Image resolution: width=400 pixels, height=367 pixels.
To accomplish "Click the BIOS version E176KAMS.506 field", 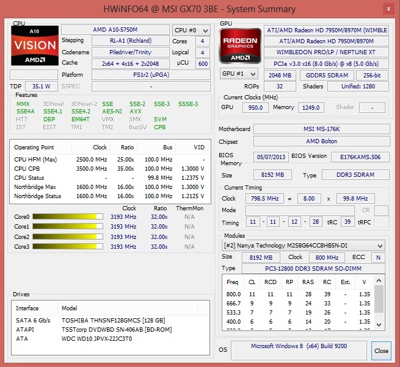I will pos(360,157).
